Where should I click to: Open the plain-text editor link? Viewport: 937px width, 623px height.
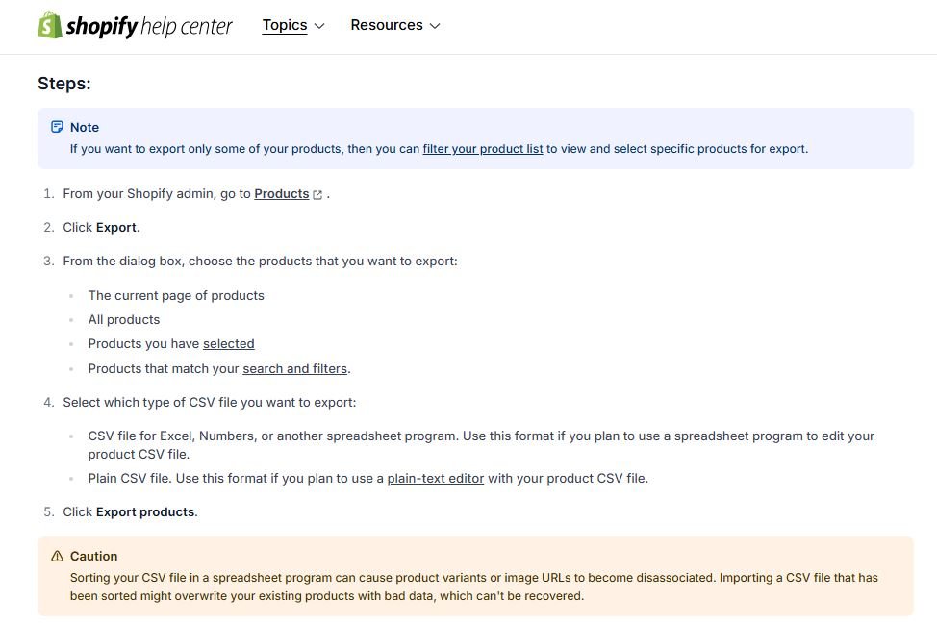(x=435, y=479)
